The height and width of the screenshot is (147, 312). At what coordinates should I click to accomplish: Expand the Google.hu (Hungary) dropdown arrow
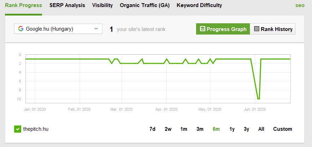(x=96, y=29)
